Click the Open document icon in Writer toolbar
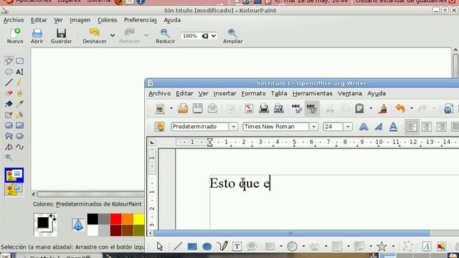 [183, 108]
